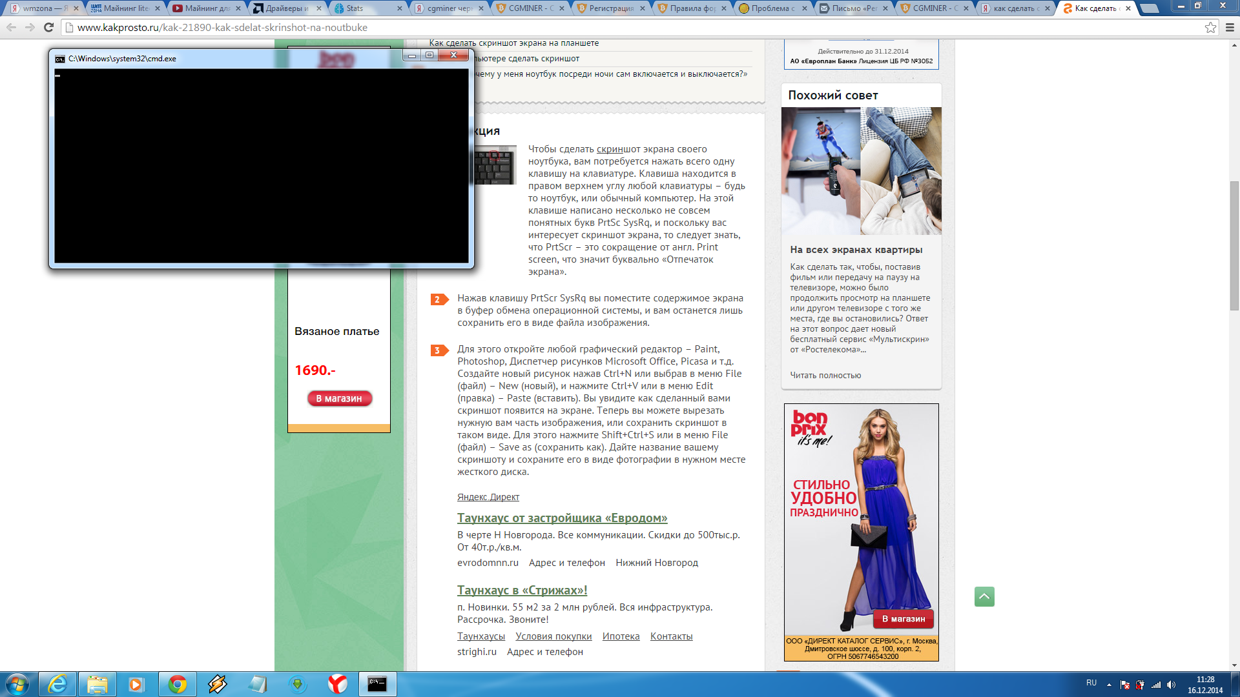Open the 'Контакты' sublink
The width and height of the screenshot is (1240, 697).
(x=671, y=636)
